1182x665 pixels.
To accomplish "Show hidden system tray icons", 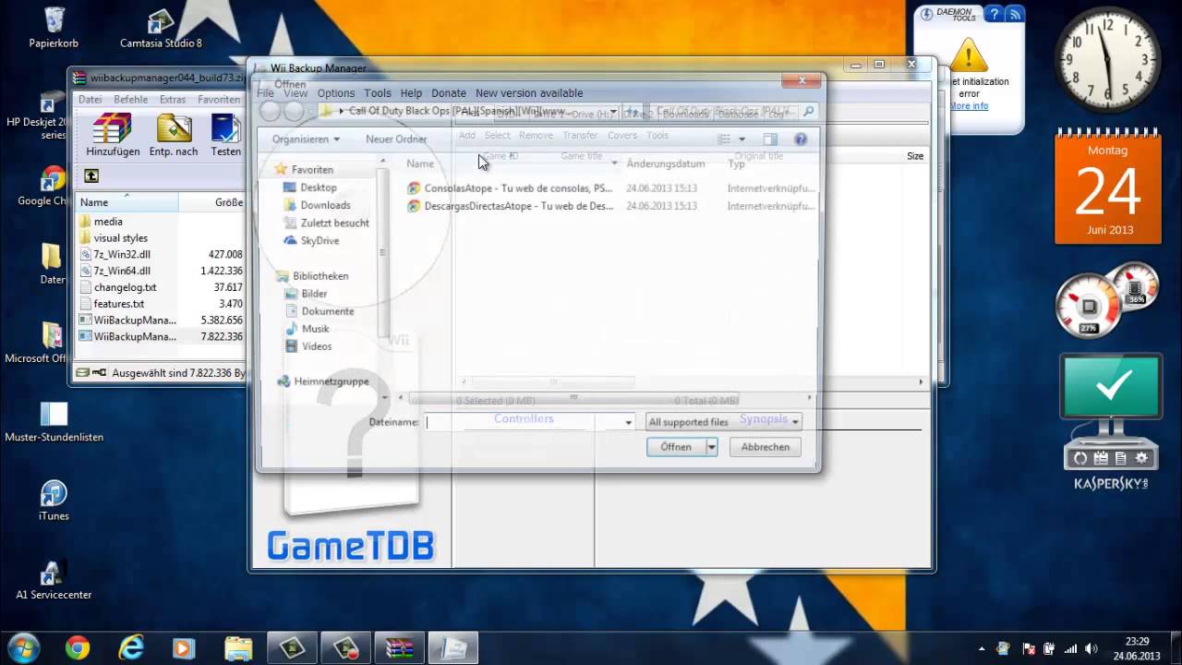I will pyautogui.click(x=981, y=648).
